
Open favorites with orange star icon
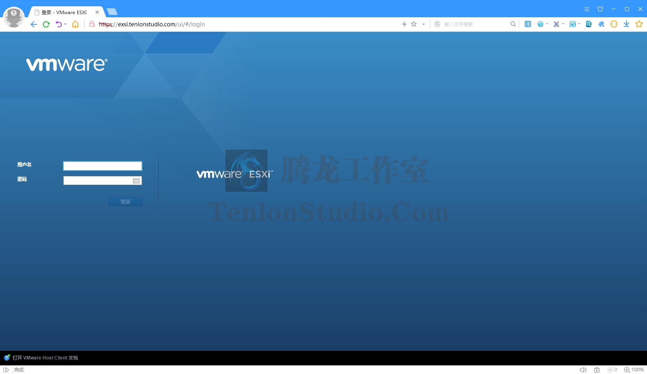tap(639, 24)
